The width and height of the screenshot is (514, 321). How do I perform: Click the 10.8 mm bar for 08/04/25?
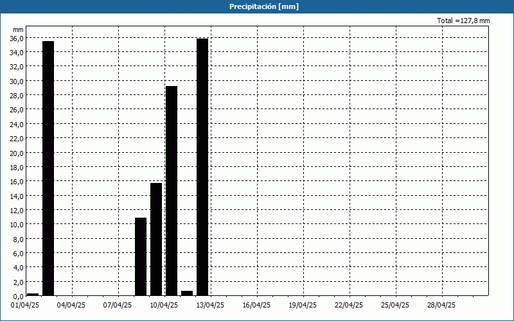pyautogui.click(x=141, y=257)
